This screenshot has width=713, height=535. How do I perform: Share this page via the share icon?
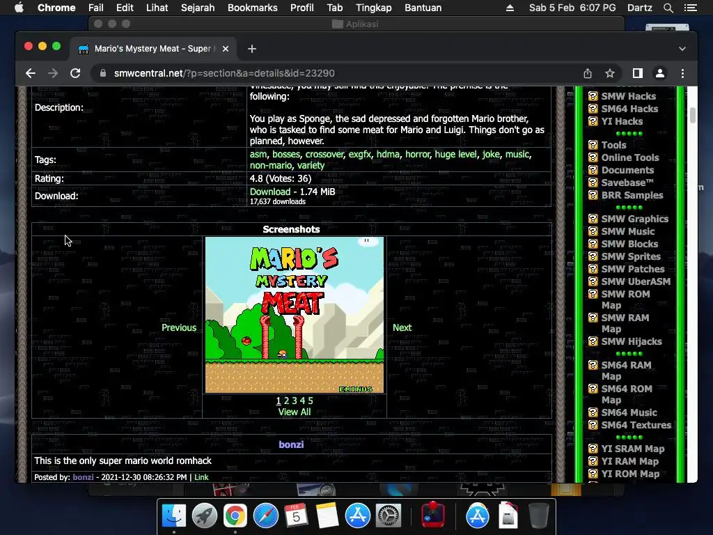[588, 73]
